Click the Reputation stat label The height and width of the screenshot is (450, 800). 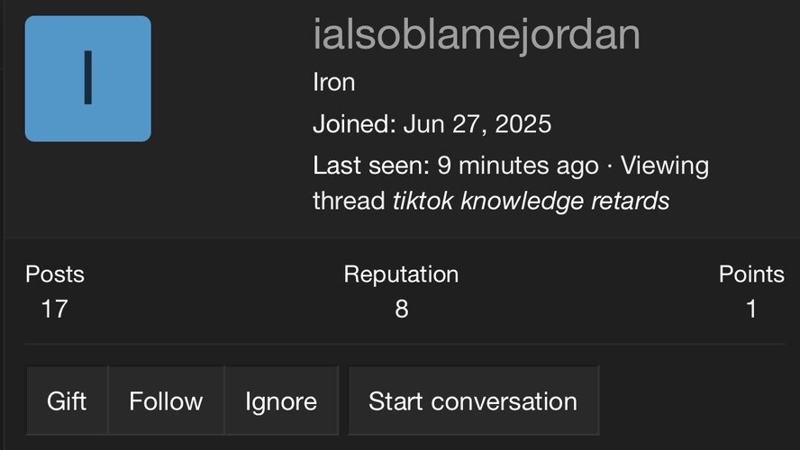click(x=401, y=274)
